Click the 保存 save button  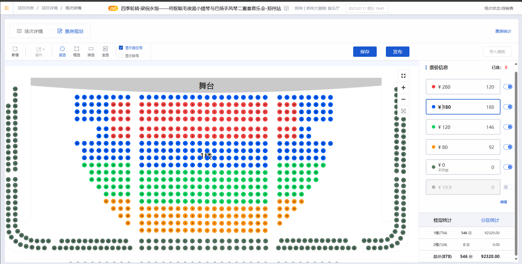click(x=365, y=52)
